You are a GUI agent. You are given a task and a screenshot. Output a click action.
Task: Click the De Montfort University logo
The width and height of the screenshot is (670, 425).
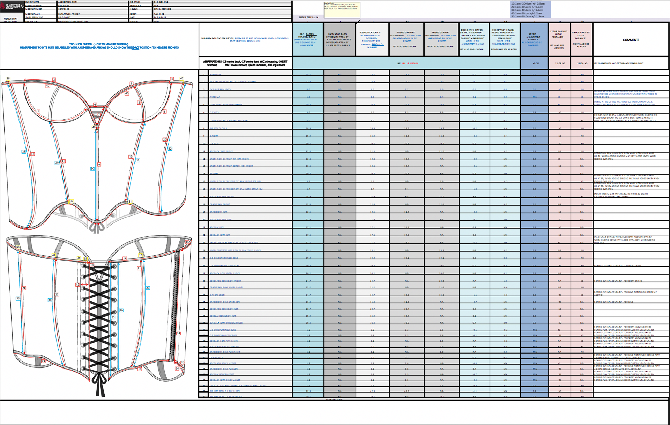pos(12,6)
